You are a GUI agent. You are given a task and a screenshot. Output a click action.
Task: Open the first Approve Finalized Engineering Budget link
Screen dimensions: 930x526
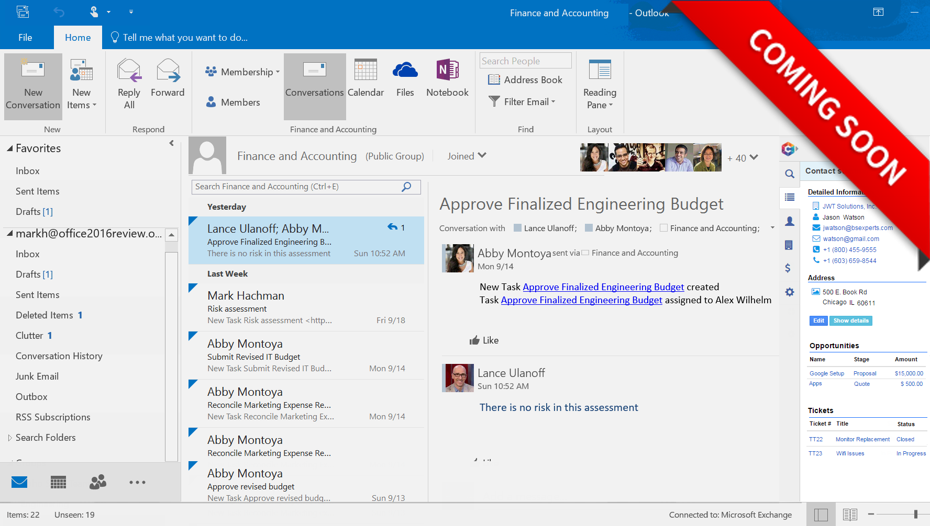coord(603,287)
